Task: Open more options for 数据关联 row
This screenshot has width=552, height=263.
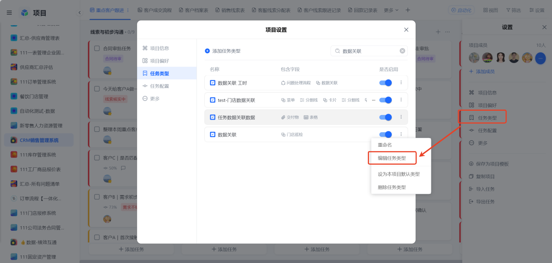Action: click(401, 134)
